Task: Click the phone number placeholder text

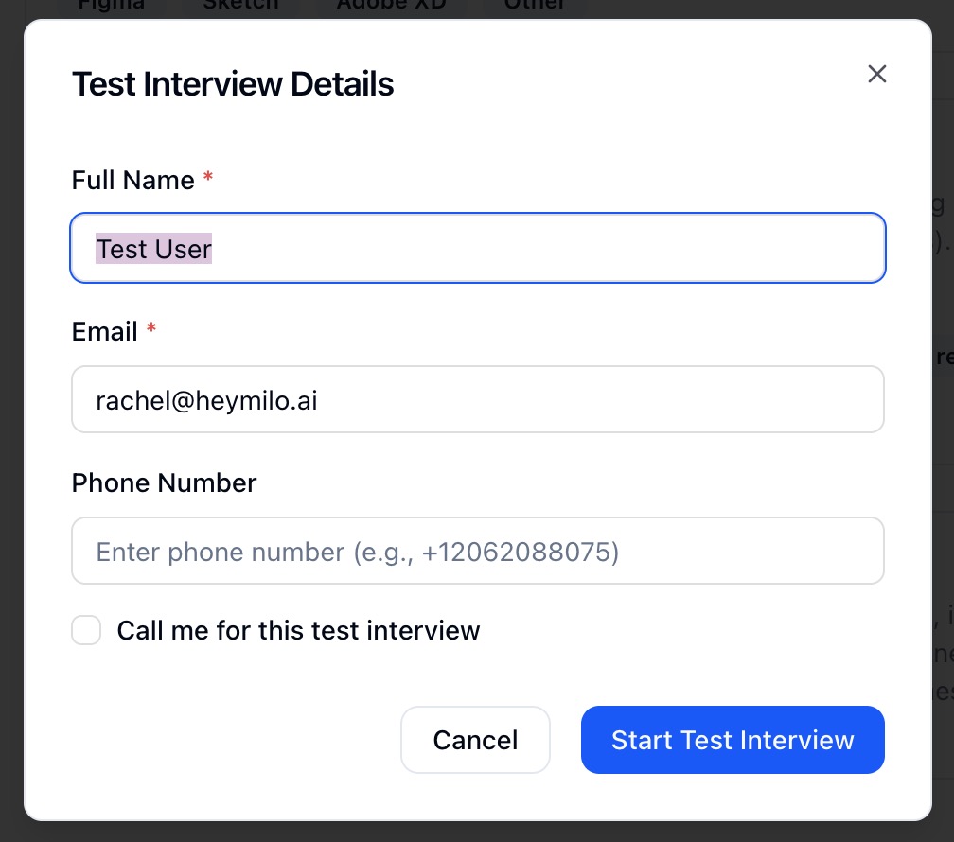Action: (x=358, y=552)
